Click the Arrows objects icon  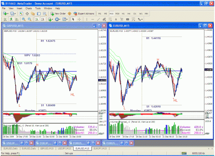pos(139,19)
